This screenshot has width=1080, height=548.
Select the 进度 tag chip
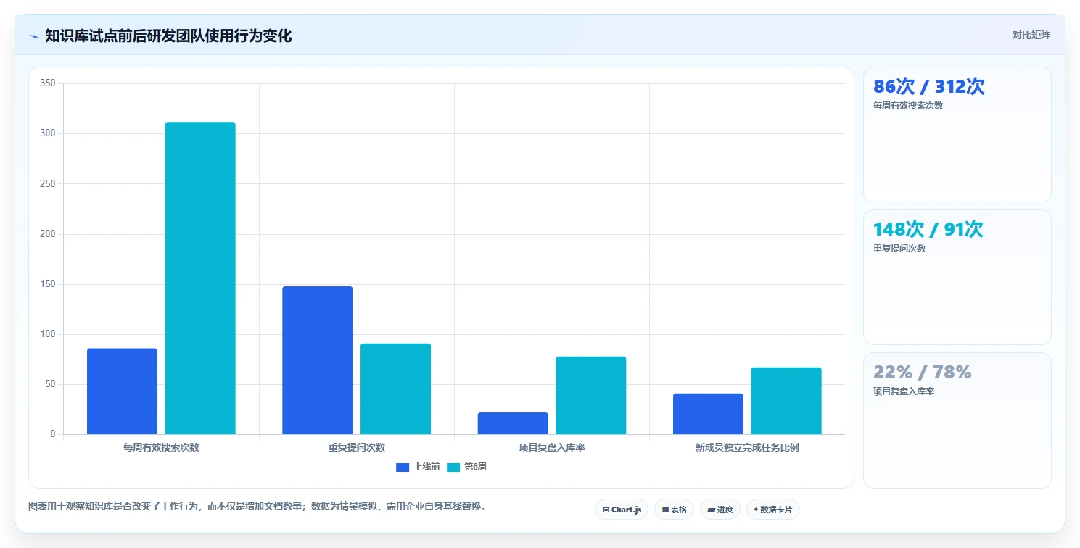coord(720,510)
